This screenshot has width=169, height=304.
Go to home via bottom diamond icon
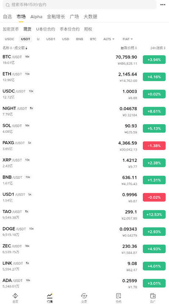pos(15,296)
